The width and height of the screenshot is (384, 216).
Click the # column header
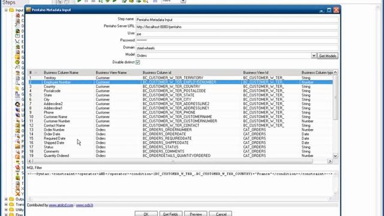[x=31, y=73]
